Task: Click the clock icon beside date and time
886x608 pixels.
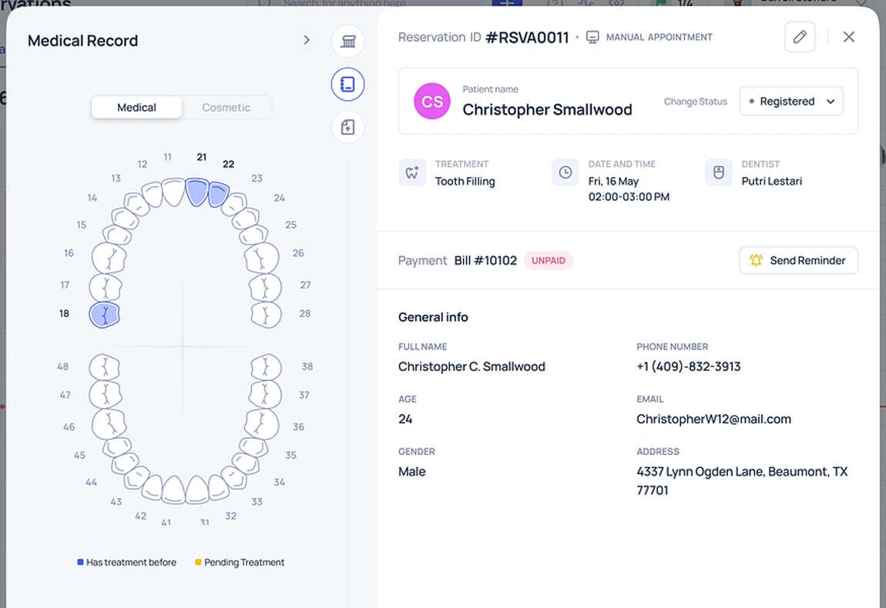Action: point(565,172)
